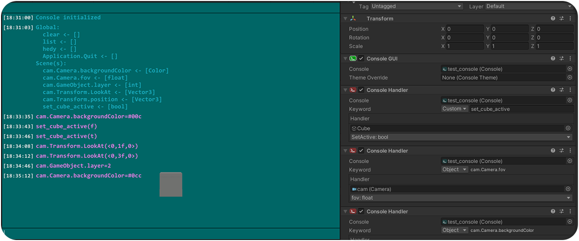Click log entry 'cam.Camera.backgroundColor=#00c'
The width and height of the screenshot is (579, 241).
[89, 117]
